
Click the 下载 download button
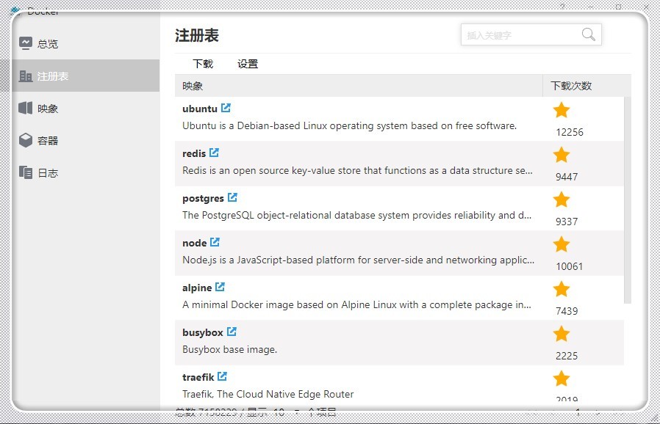coord(203,64)
